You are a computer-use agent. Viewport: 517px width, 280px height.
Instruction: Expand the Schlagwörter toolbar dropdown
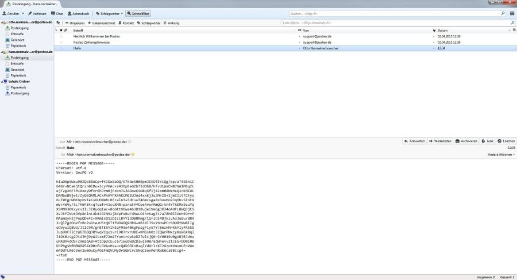(122, 13)
